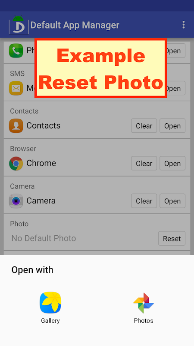Reset the default Photo app

point(172,238)
